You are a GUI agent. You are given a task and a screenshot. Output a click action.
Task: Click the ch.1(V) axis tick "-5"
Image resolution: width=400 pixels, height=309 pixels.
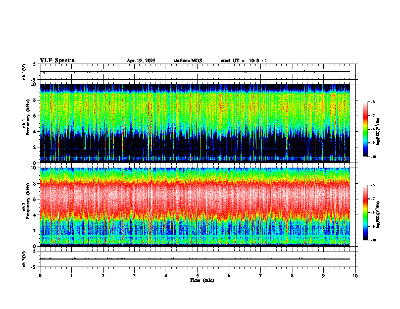point(33,80)
